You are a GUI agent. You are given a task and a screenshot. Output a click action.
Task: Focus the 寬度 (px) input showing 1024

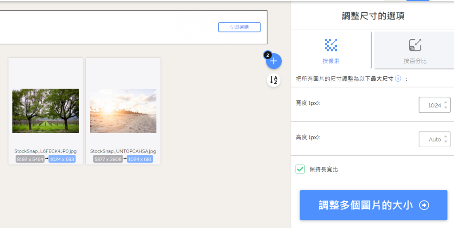(x=435, y=105)
